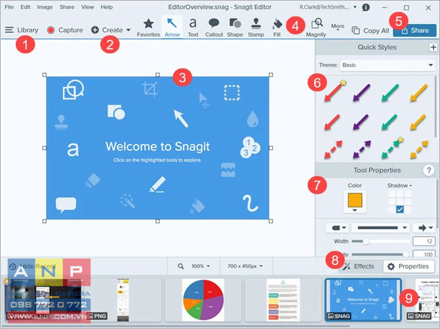The height and width of the screenshot is (329, 440).
Task: Click Copy All button
Action: pos(370,30)
